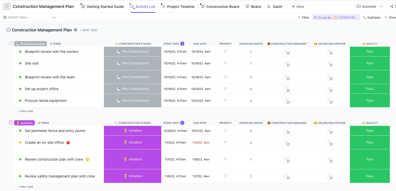Click the info icon beside Construction Management Plan
396x191 pixels.
(x=76, y=30)
